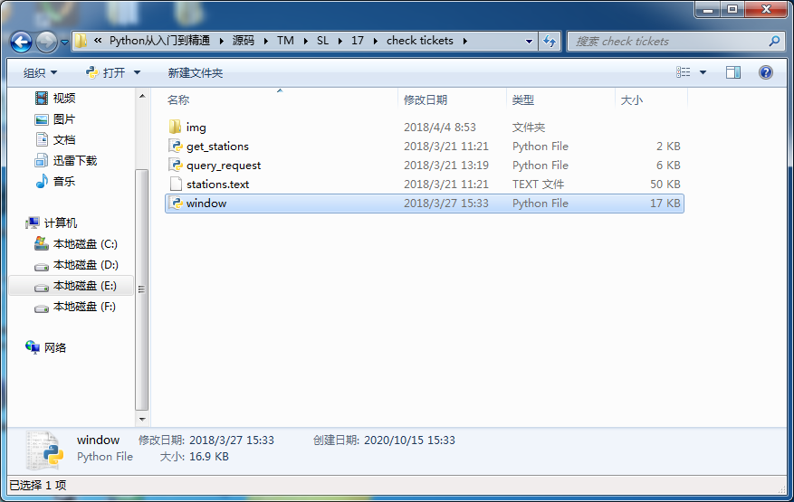Click the check tickets breadcrumb segment
This screenshot has height=502, width=794.
tap(420, 41)
